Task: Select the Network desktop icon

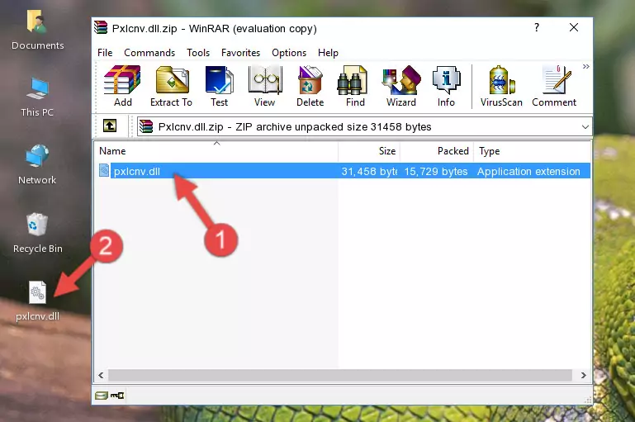Action: (x=37, y=164)
